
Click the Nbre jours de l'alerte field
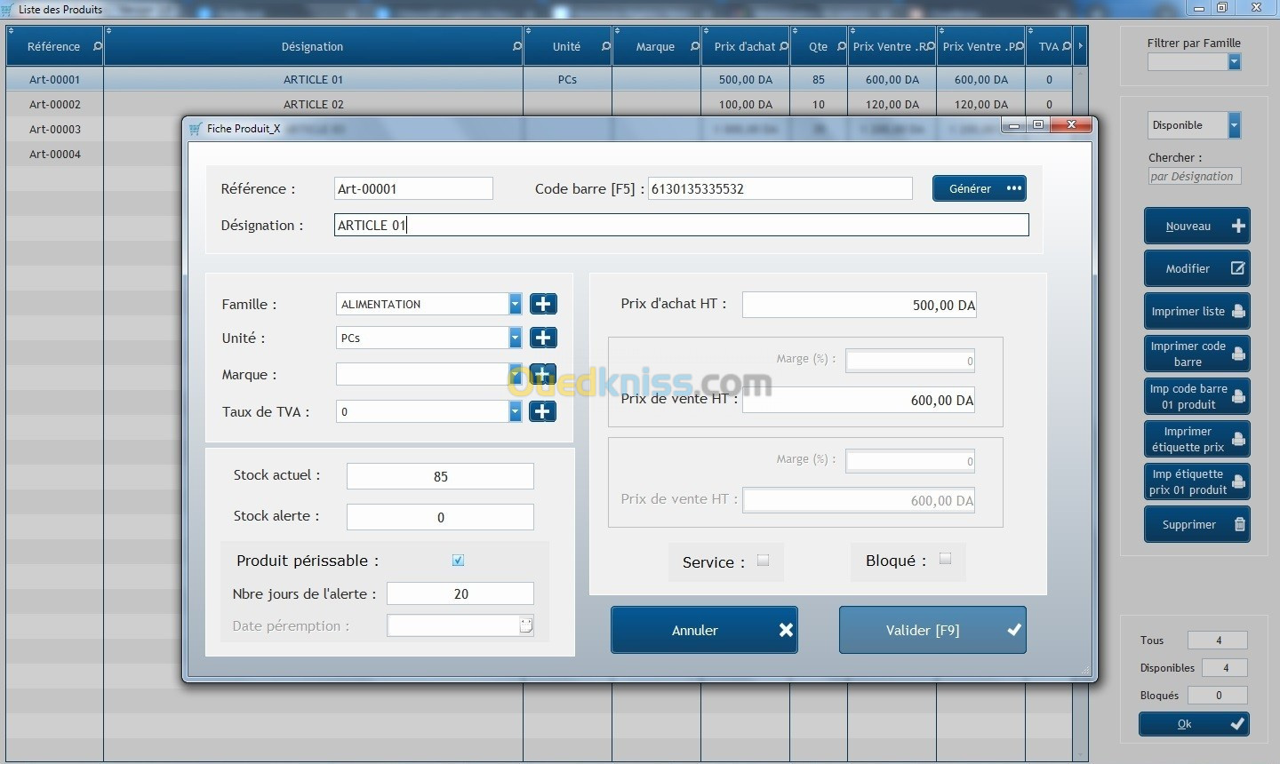coord(460,593)
